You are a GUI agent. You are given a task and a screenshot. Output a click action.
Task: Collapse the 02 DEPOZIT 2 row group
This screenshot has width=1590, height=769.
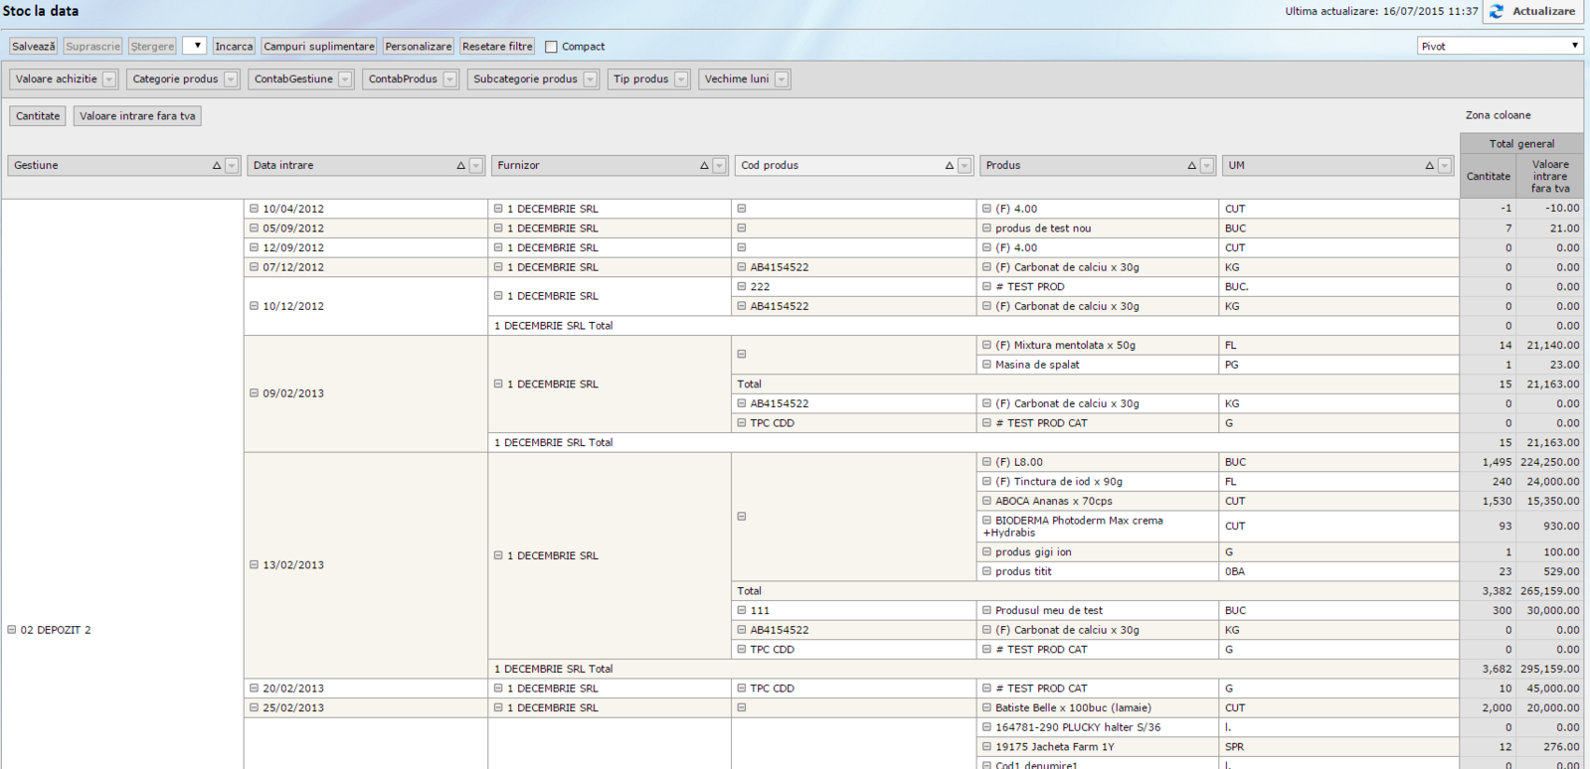(12, 630)
